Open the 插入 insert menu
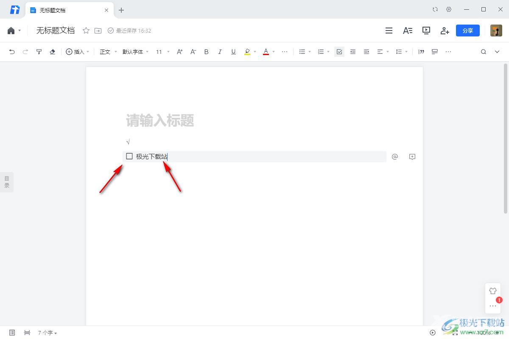 (78, 52)
